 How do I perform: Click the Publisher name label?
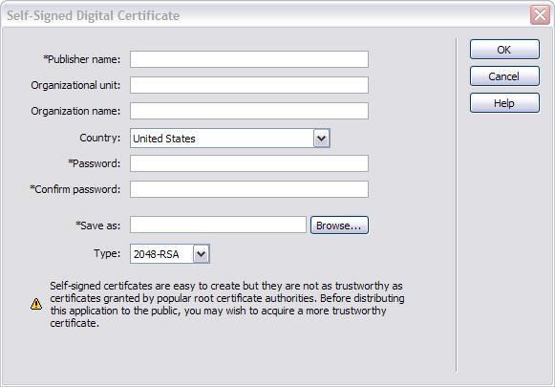82,59
